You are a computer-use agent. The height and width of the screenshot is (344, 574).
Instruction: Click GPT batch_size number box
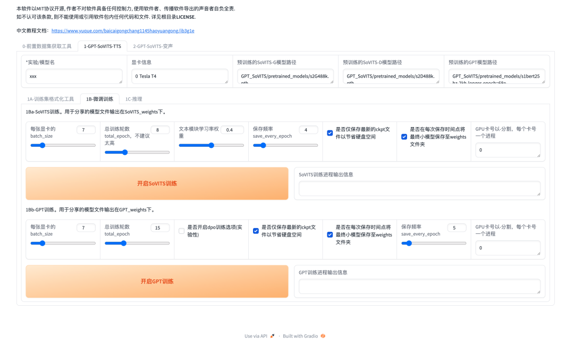coord(86,228)
